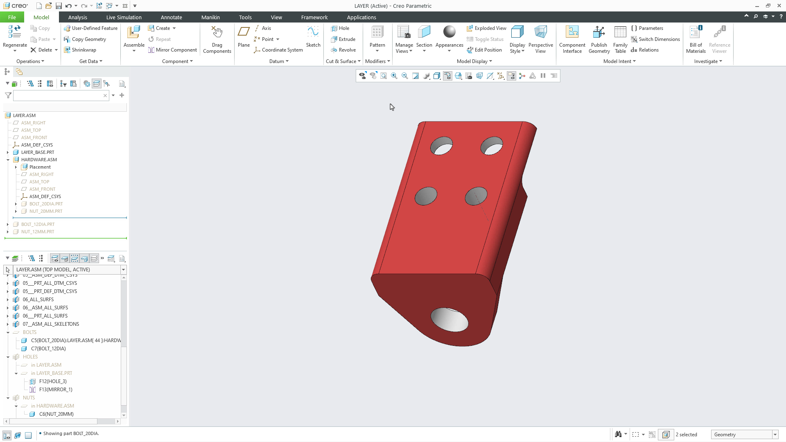786x442 pixels.
Task: Click the Mirror Component button
Action: click(x=172, y=50)
